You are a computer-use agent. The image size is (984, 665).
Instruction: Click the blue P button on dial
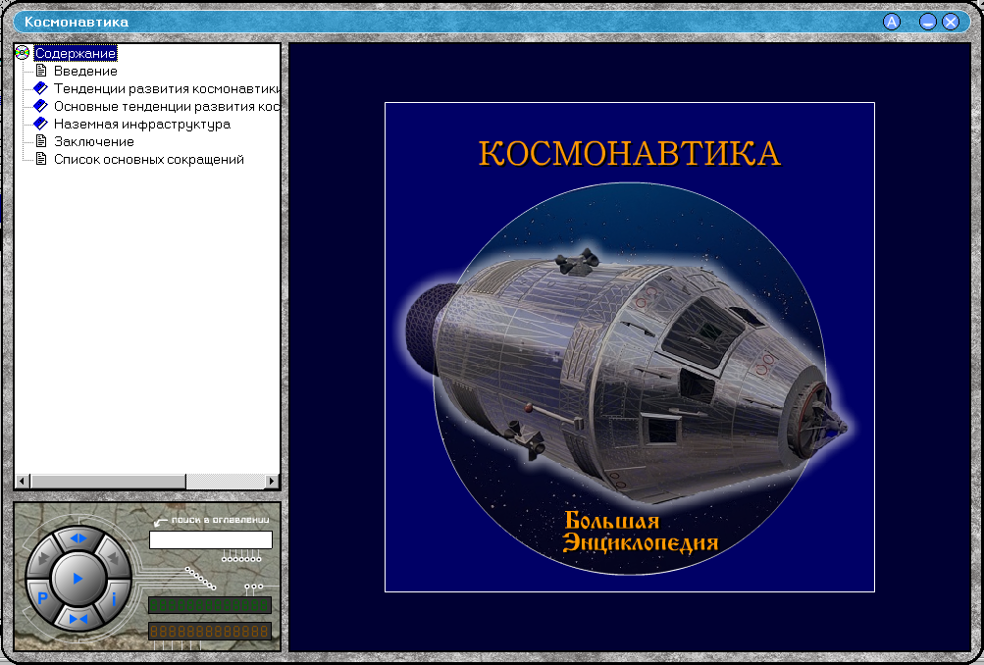(x=42, y=597)
